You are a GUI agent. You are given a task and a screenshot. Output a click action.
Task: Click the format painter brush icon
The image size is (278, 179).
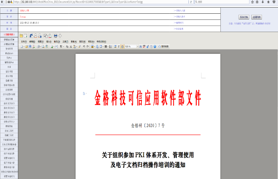coord(79,47)
